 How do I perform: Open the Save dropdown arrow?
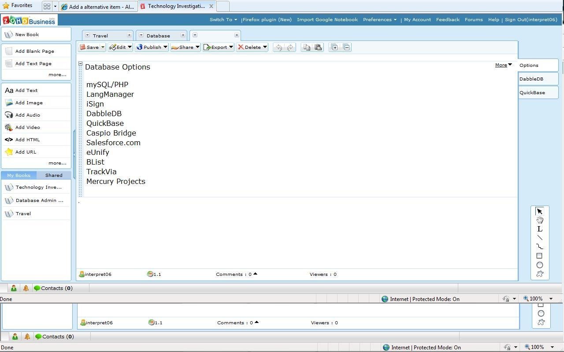(103, 47)
